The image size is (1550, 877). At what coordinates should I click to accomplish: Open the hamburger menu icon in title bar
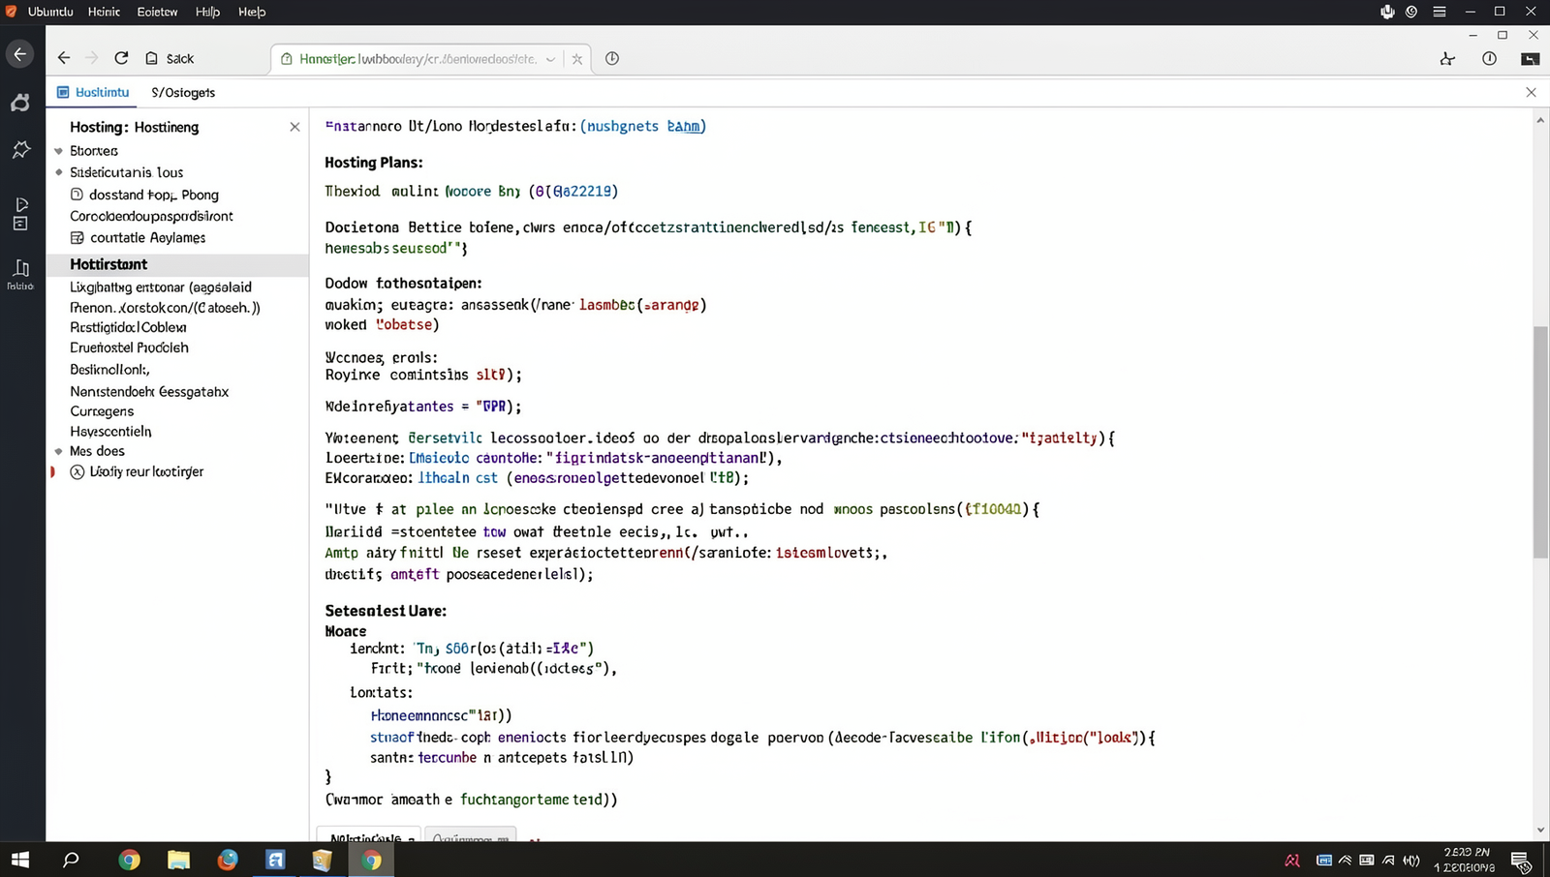point(1440,12)
